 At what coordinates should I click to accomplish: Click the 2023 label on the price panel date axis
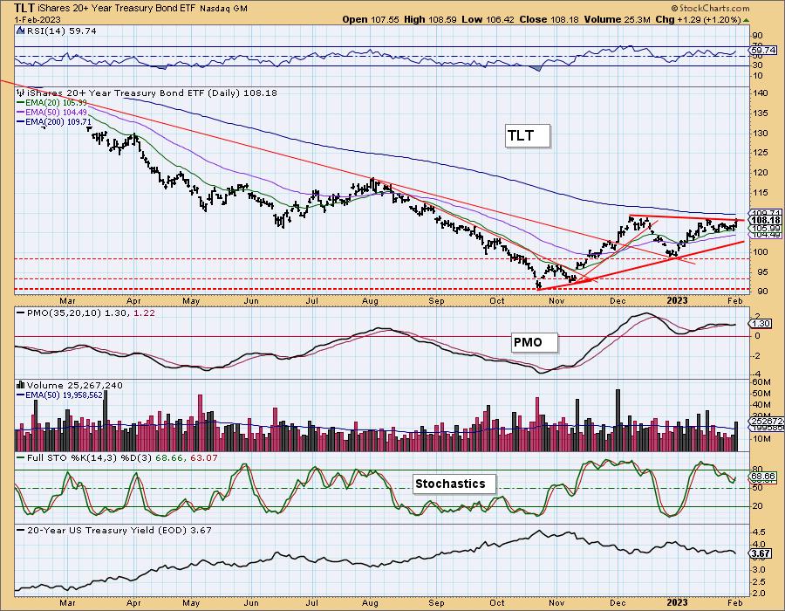678,300
